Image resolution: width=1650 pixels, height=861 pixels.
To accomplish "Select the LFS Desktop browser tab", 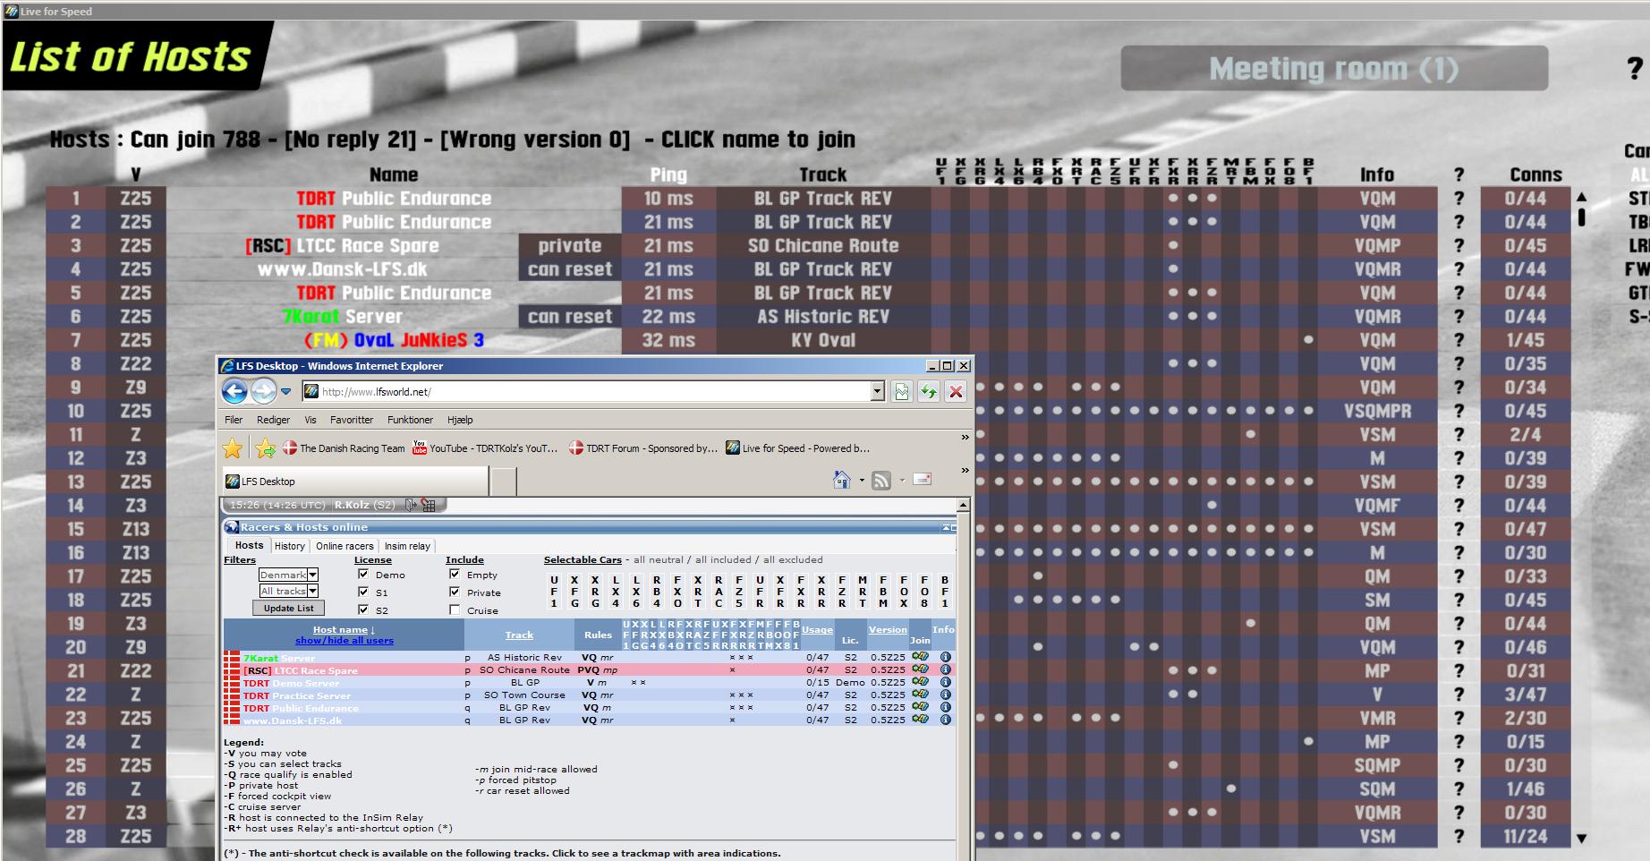I will pyautogui.click(x=355, y=481).
